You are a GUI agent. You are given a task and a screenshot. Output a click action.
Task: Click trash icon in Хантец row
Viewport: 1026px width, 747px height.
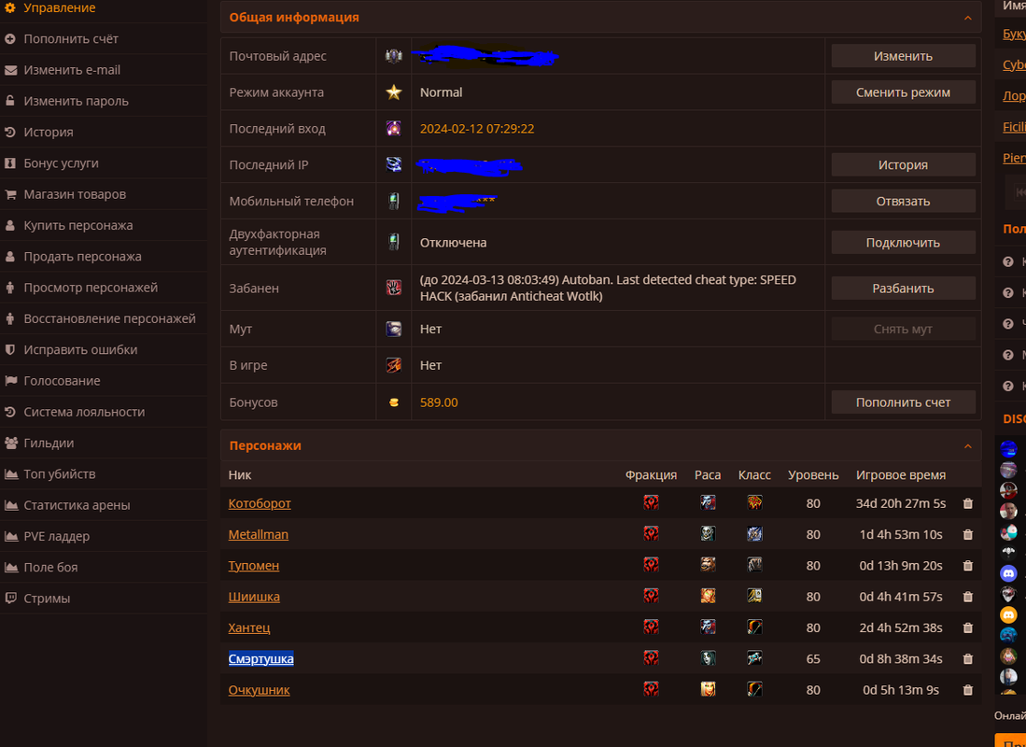(x=968, y=627)
